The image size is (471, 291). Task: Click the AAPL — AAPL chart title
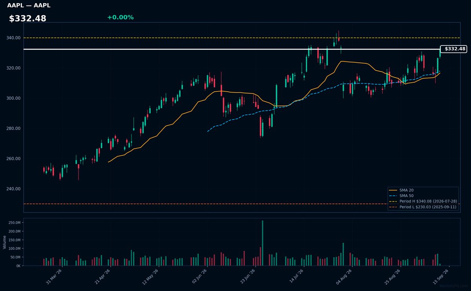click(x=29, y=5)
